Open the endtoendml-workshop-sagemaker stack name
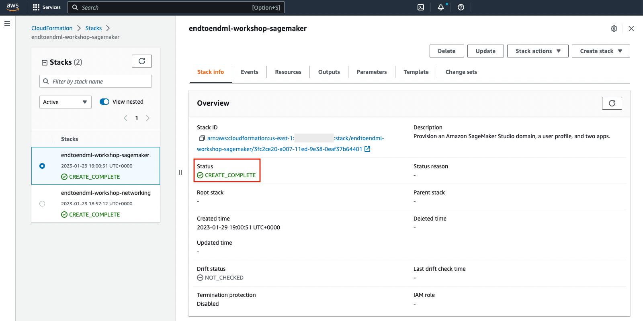Screen dimensions: 643x321 point(105,155)
